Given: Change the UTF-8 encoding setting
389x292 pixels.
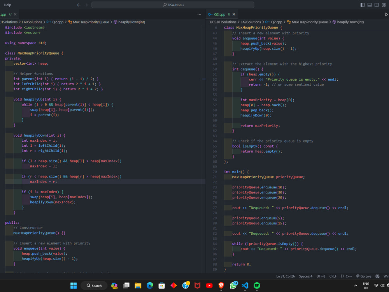Looking at the screenshot, I should [320, 276].
